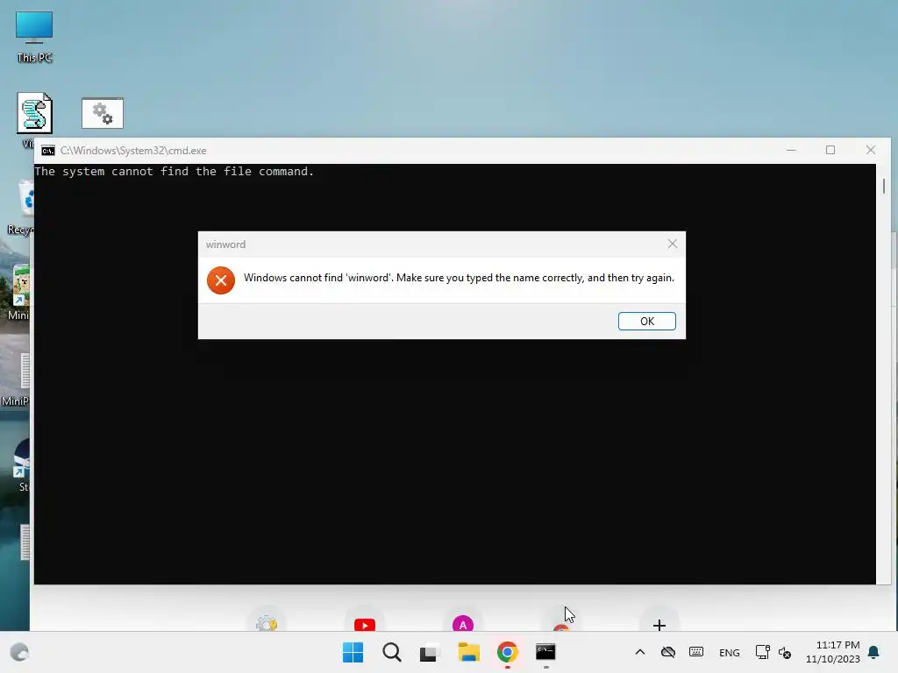Open the network tray icon
Screen dimensions: 898x673
coord(762,652)
